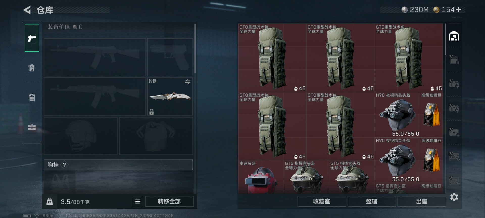Click 整理 to sort the warehouse
The width and height of the screenshot is (485, 218).
tap(372, 201)
